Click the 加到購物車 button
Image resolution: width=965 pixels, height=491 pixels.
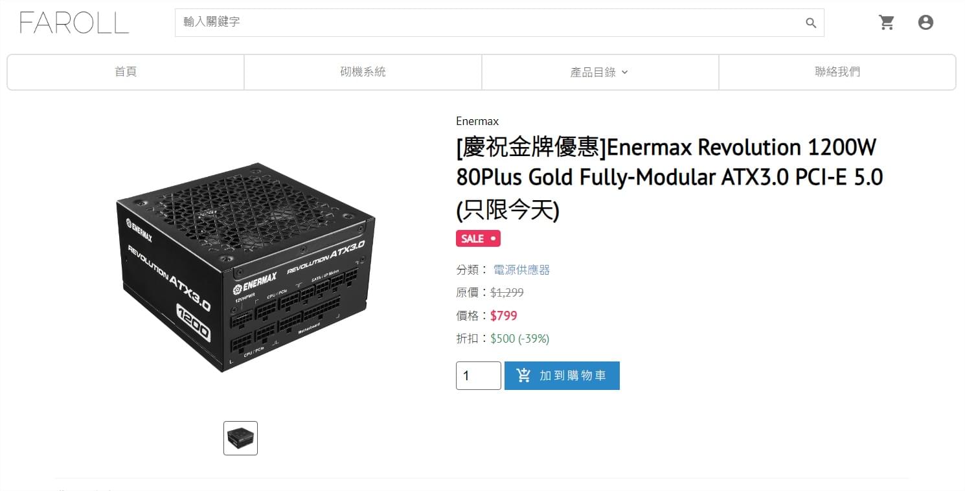pos(562,376)
